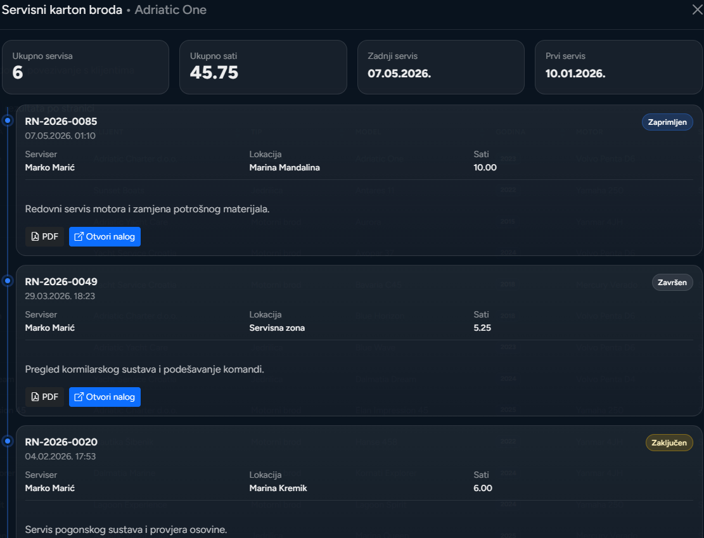Click the external link icon for RN-2026-0085
The height and width of the screenshot is (538, 704).
click(79, 236)
